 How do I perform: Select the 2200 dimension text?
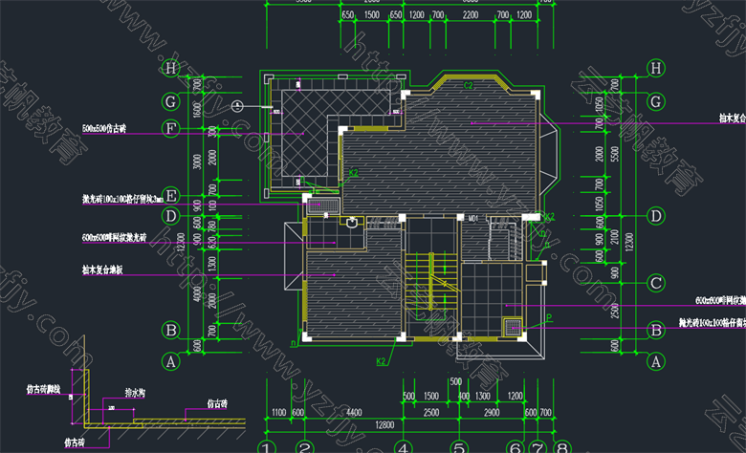coord(471,15)
